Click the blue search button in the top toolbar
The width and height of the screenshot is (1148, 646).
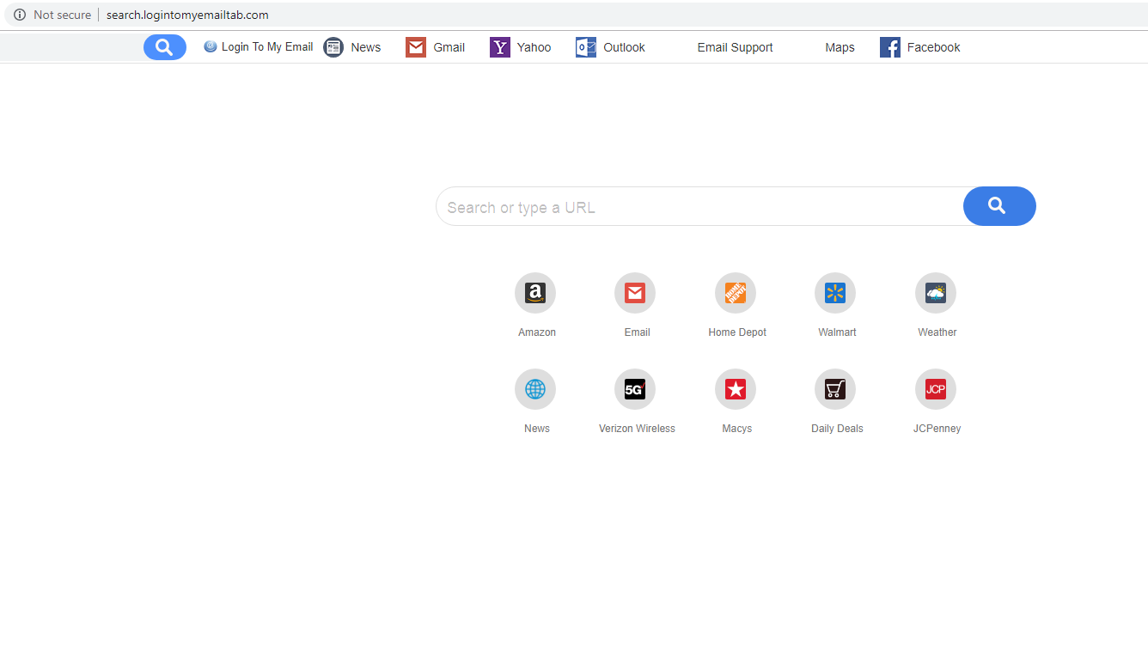(165, 47)
